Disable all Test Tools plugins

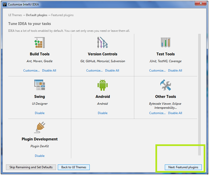[x=175, y=70]
